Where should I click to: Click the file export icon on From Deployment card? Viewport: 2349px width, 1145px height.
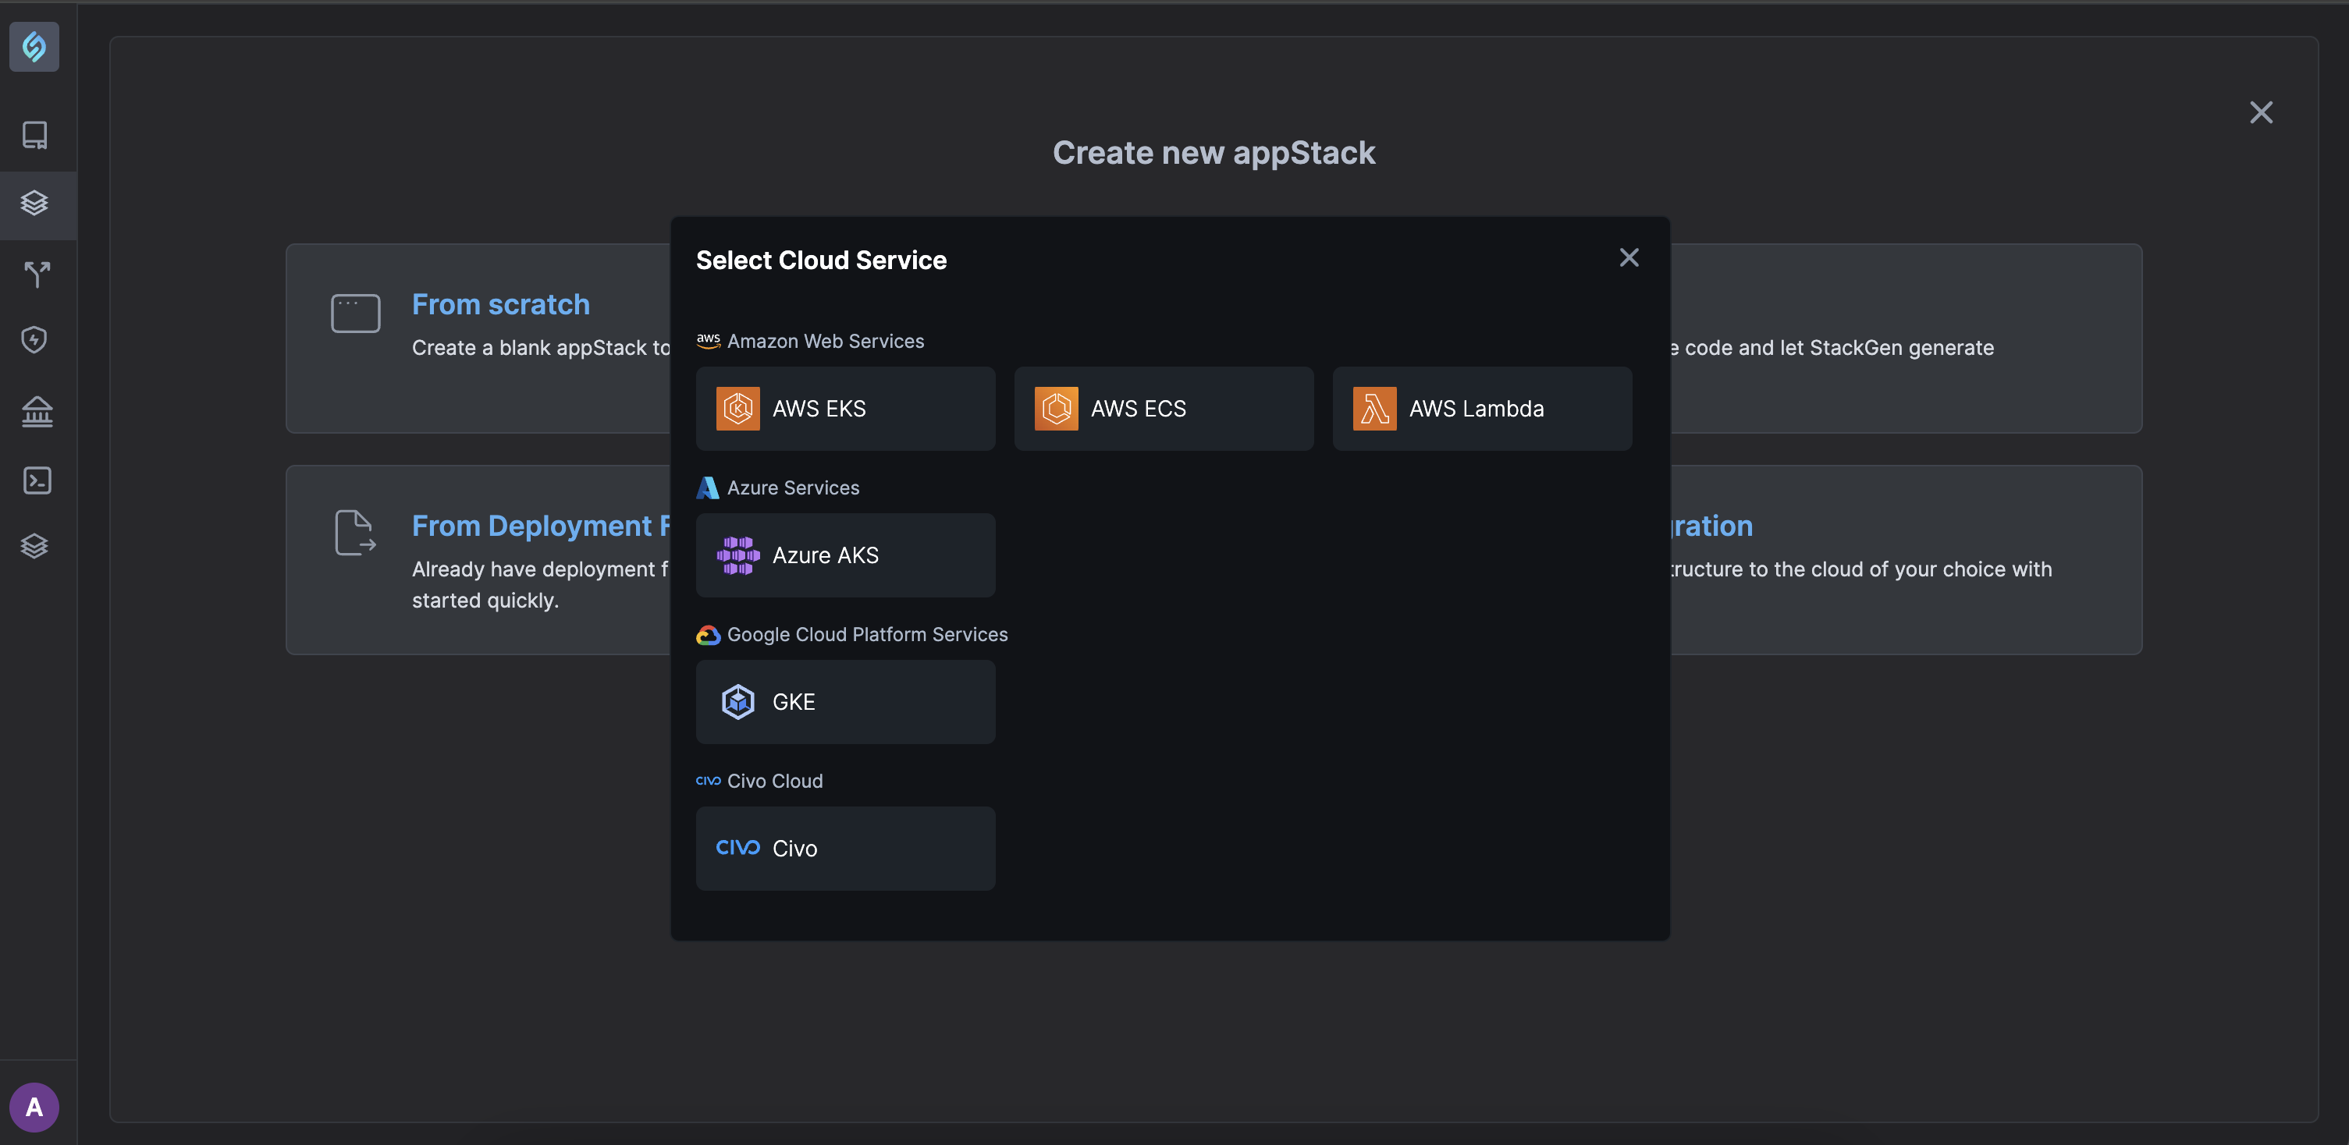[x=356, y=534]
